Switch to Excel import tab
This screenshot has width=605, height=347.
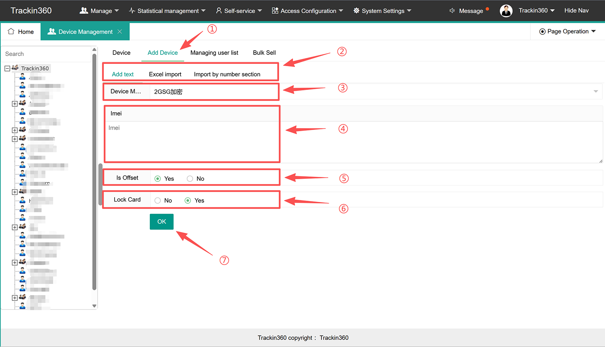click(165, 74)
